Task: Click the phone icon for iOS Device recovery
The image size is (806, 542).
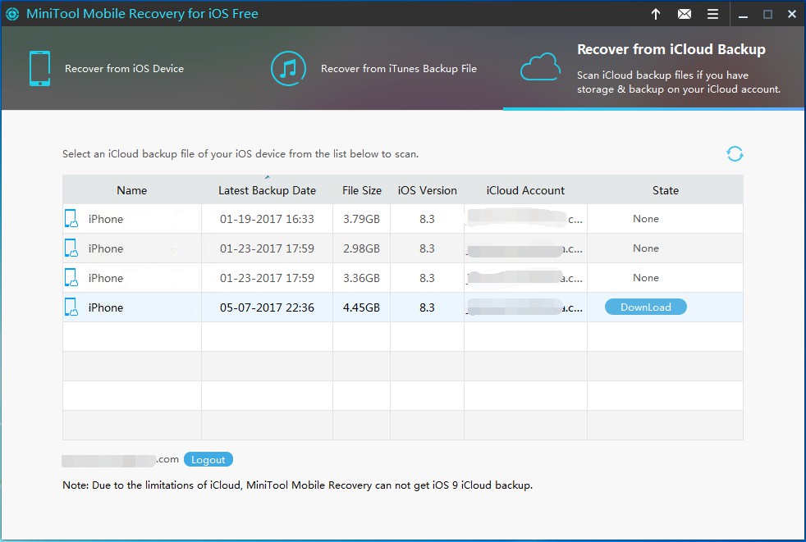Action: (39, 68)
